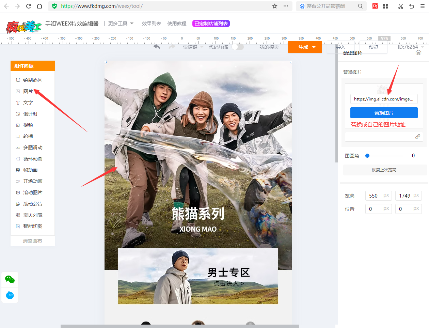The width and height of the screenshot is (429, 328).
Task: Expand dropdown beside ID:76264
Action: pos(423,47)
